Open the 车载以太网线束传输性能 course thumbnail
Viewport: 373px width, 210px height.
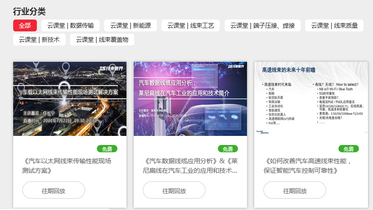tap(70, 99)
